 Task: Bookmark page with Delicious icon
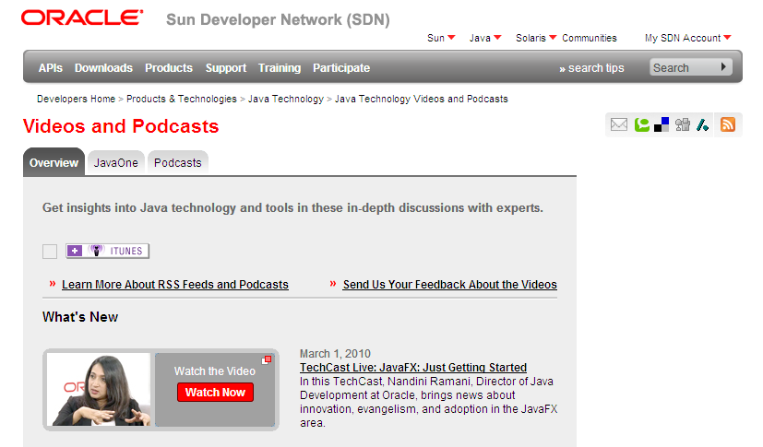point(662,124)
